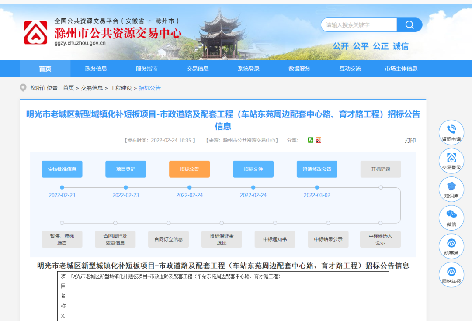
Task: Share via the red Weibo icon
Action: pyautogui.click(x=318, y=140)
